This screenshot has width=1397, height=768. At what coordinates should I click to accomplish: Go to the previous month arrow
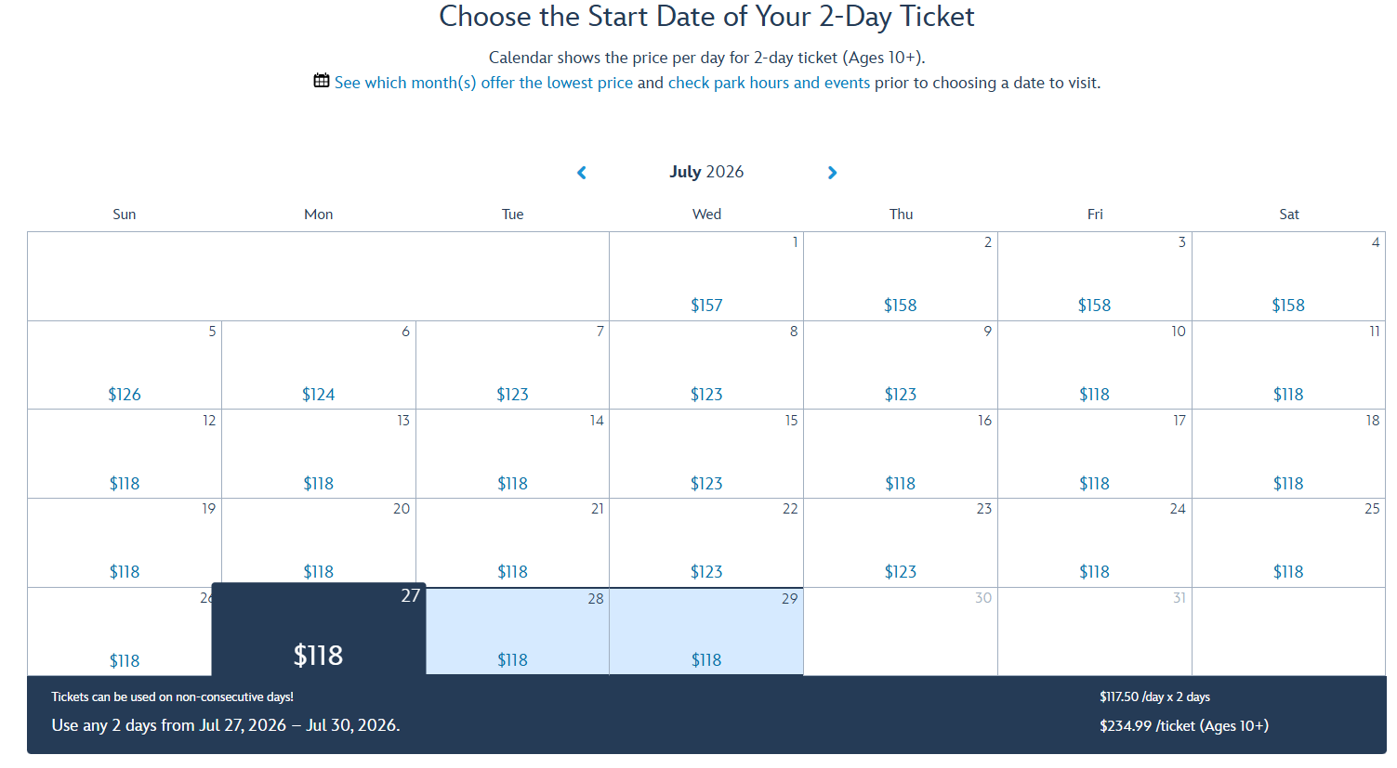pyautogui.click(x=582, y=173)
